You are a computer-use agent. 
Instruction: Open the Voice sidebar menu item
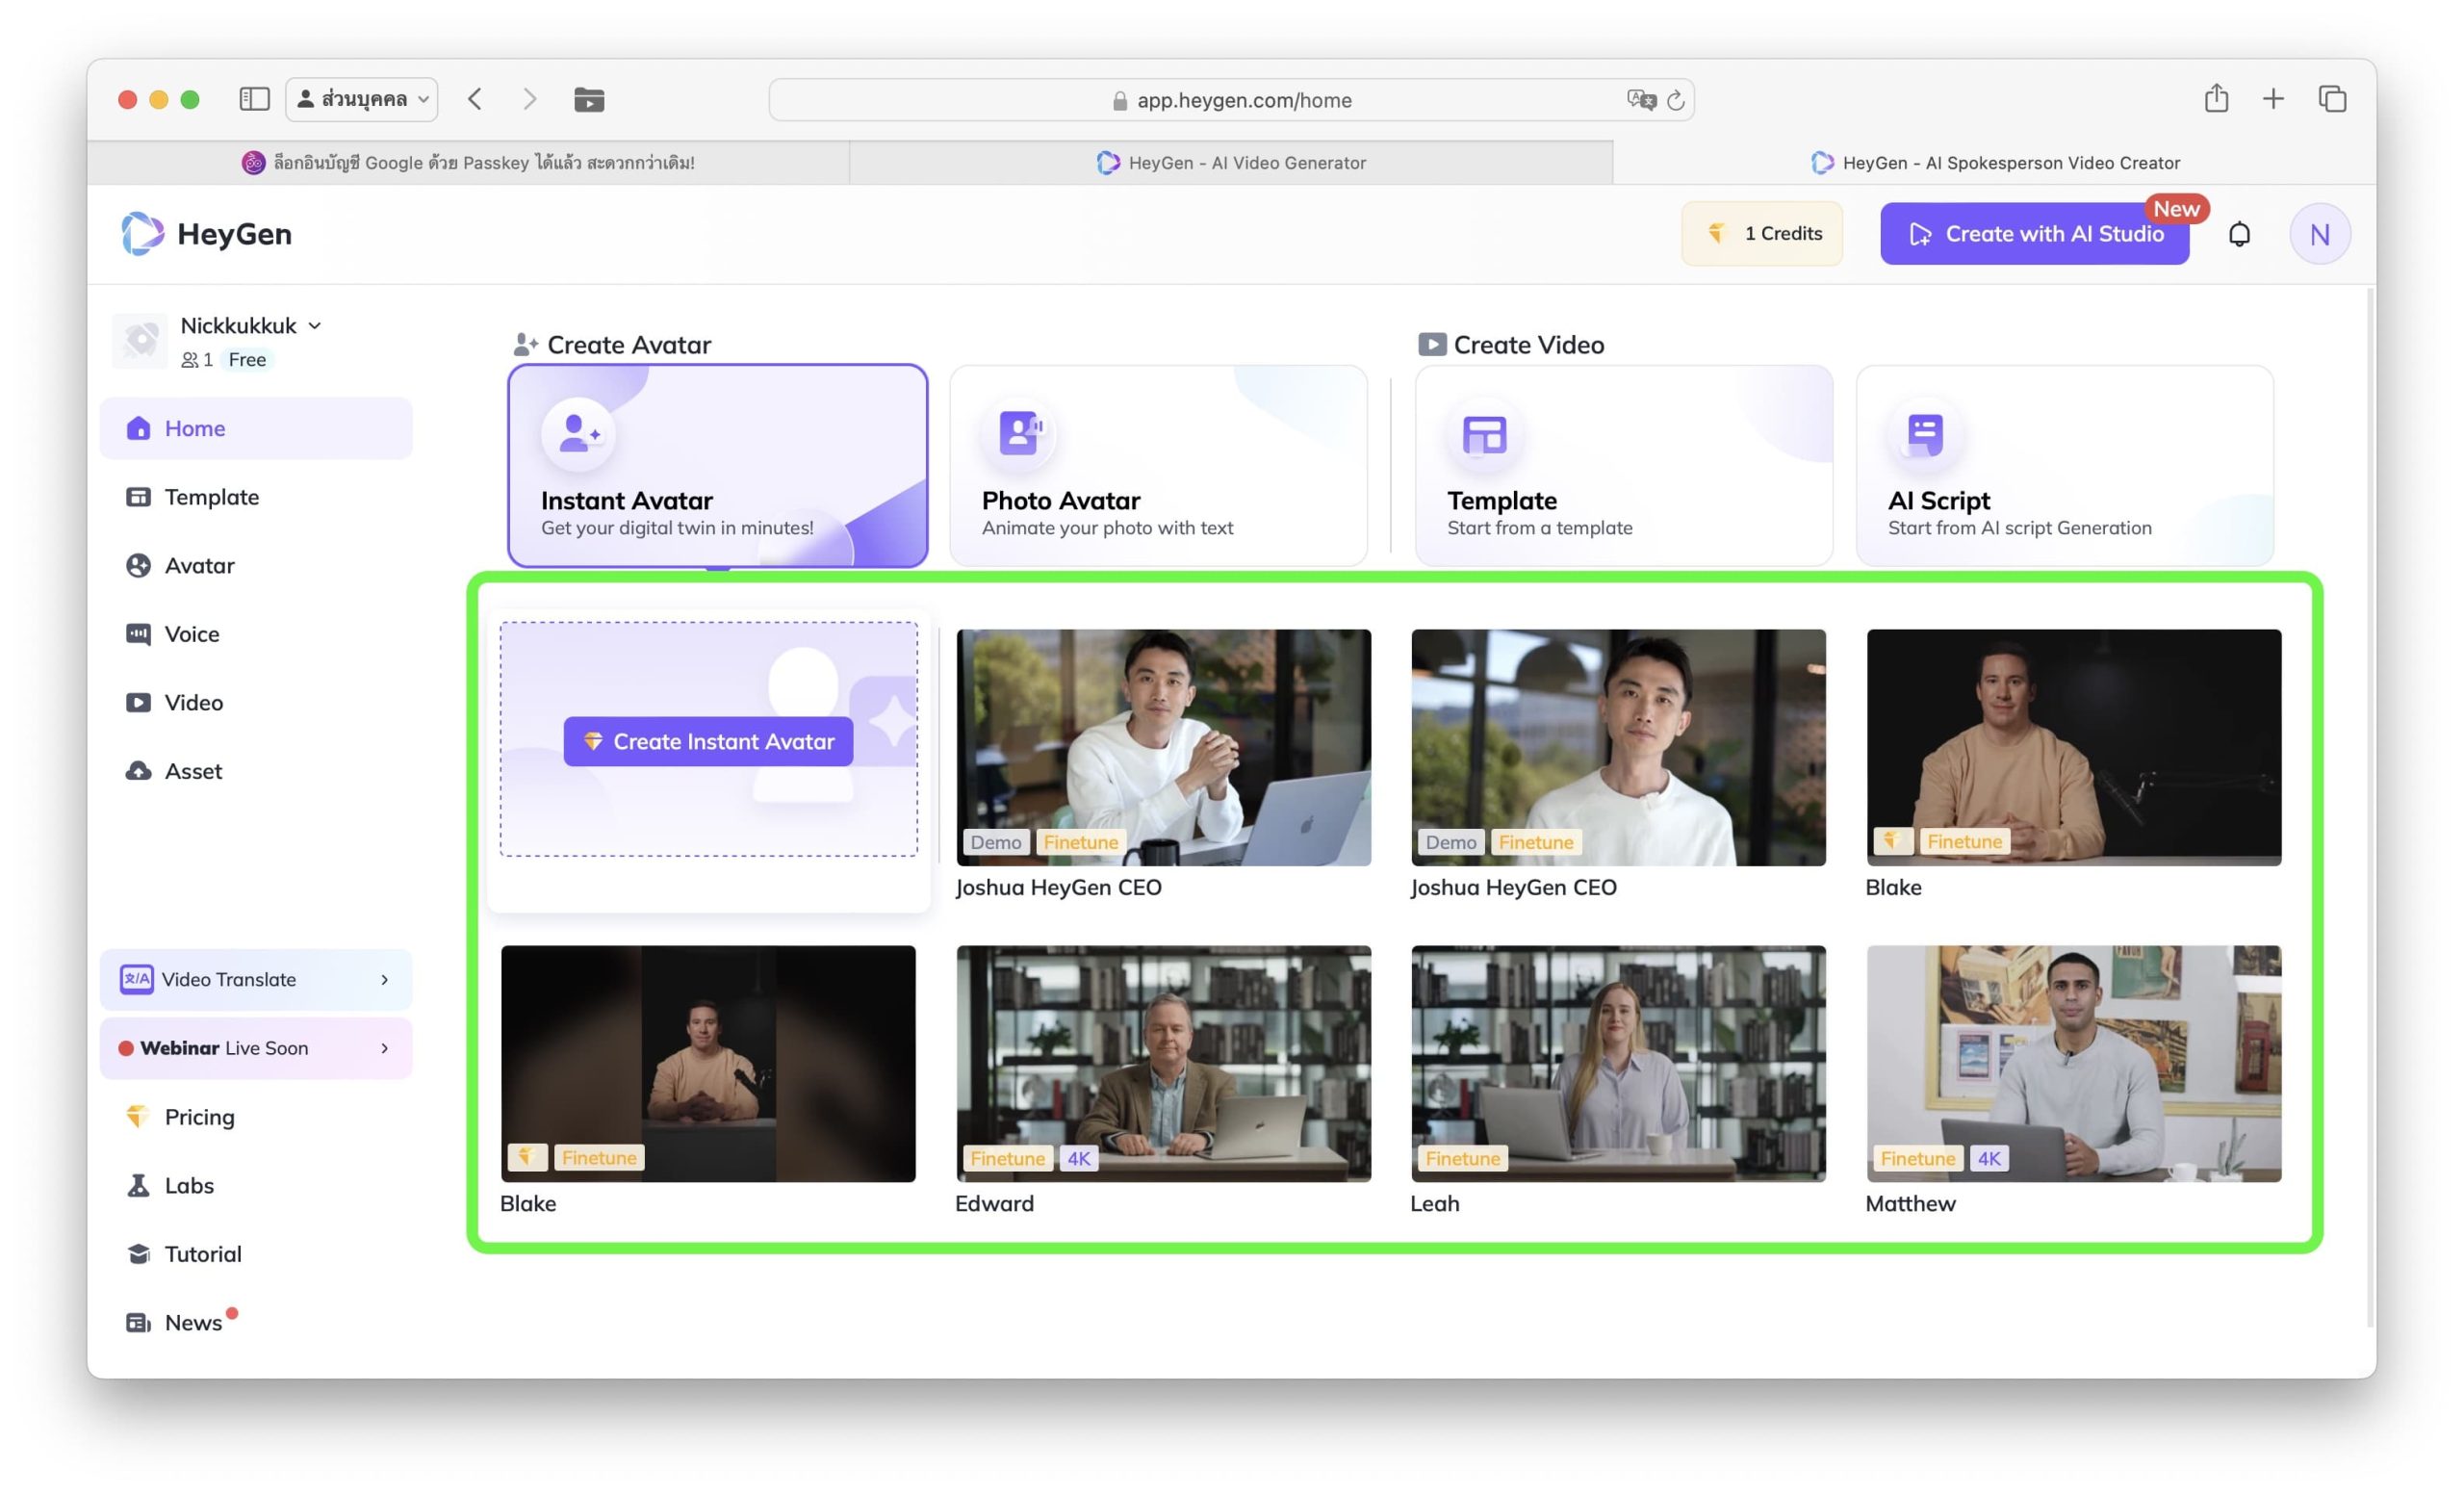(191, 634)
